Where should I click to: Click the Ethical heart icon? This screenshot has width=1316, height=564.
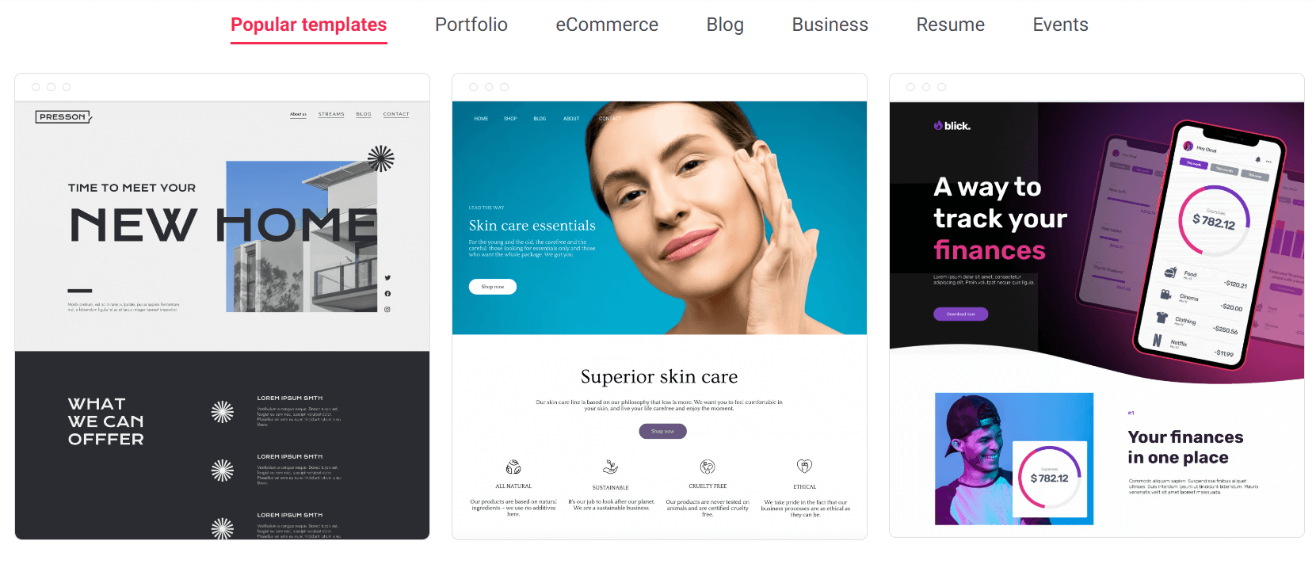(x=804, y=467)
